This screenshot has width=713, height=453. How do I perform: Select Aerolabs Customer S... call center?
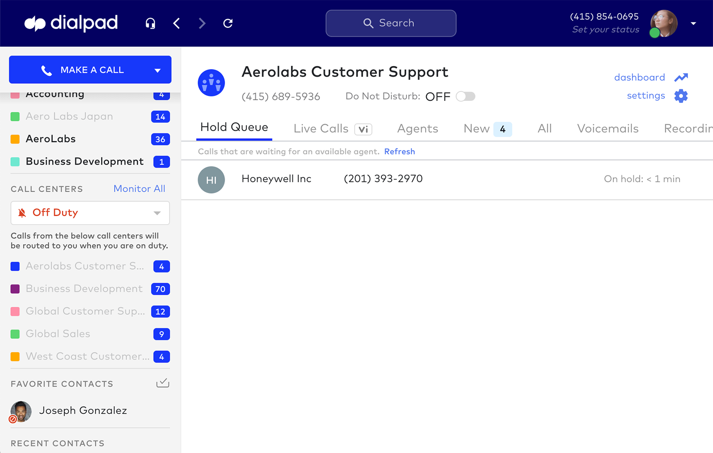pos(90,266)
